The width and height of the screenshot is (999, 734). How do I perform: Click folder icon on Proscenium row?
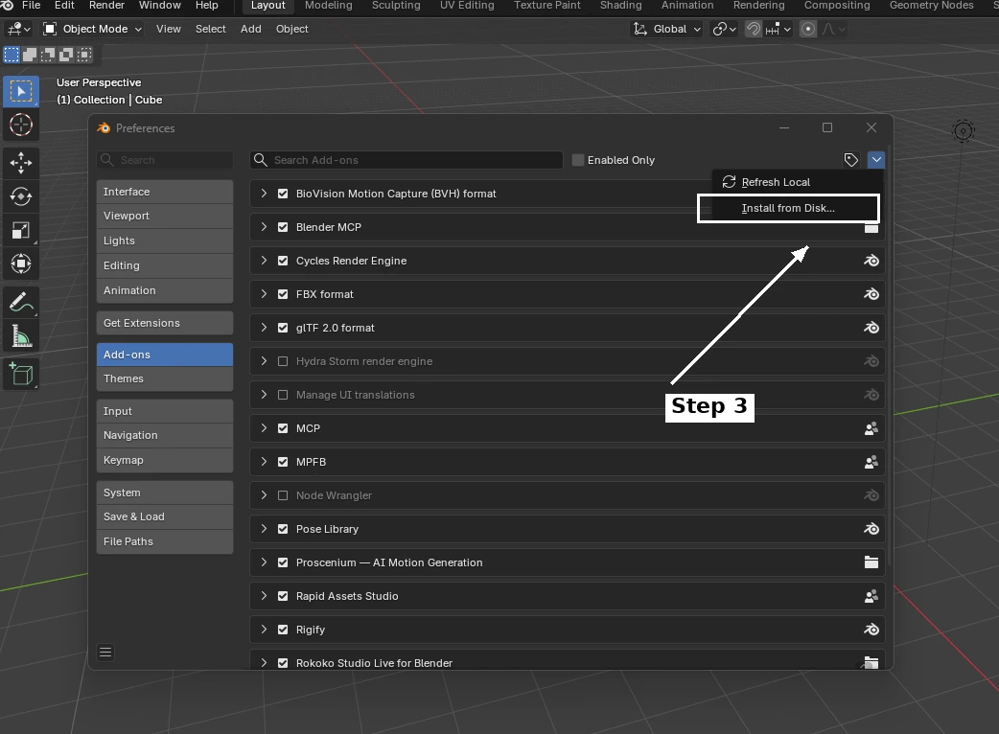871,562
